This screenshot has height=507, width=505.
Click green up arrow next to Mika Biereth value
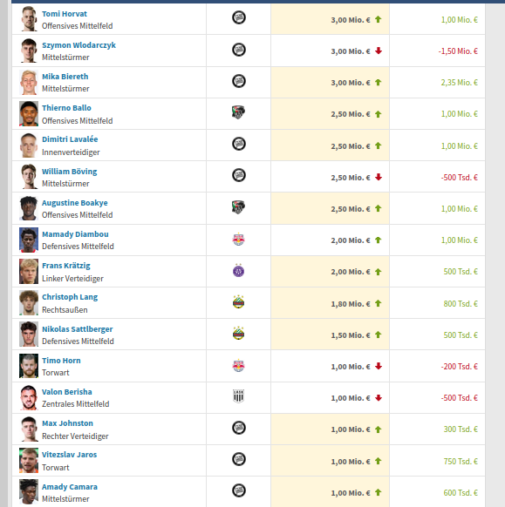[x=379, y=83]
